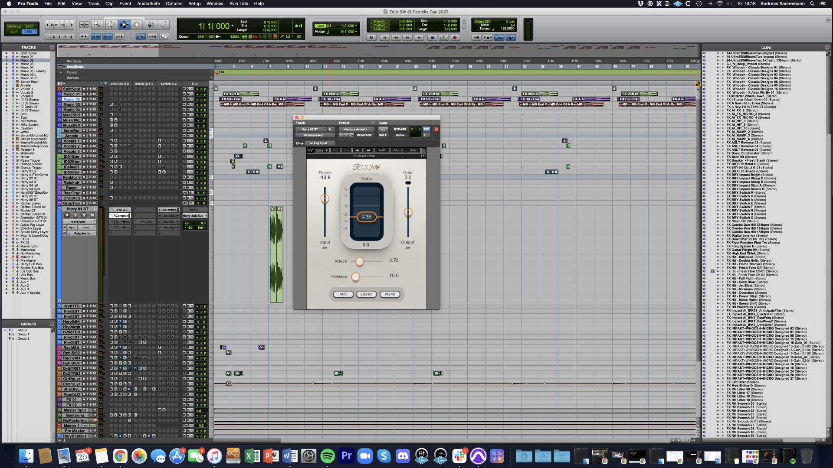Toggle plugin channel link button
This screenshot has height=468, width=833.
[x=426, y=129]
